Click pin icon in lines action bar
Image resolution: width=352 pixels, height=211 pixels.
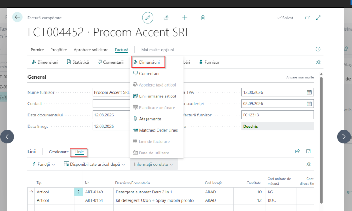point(308,164)
